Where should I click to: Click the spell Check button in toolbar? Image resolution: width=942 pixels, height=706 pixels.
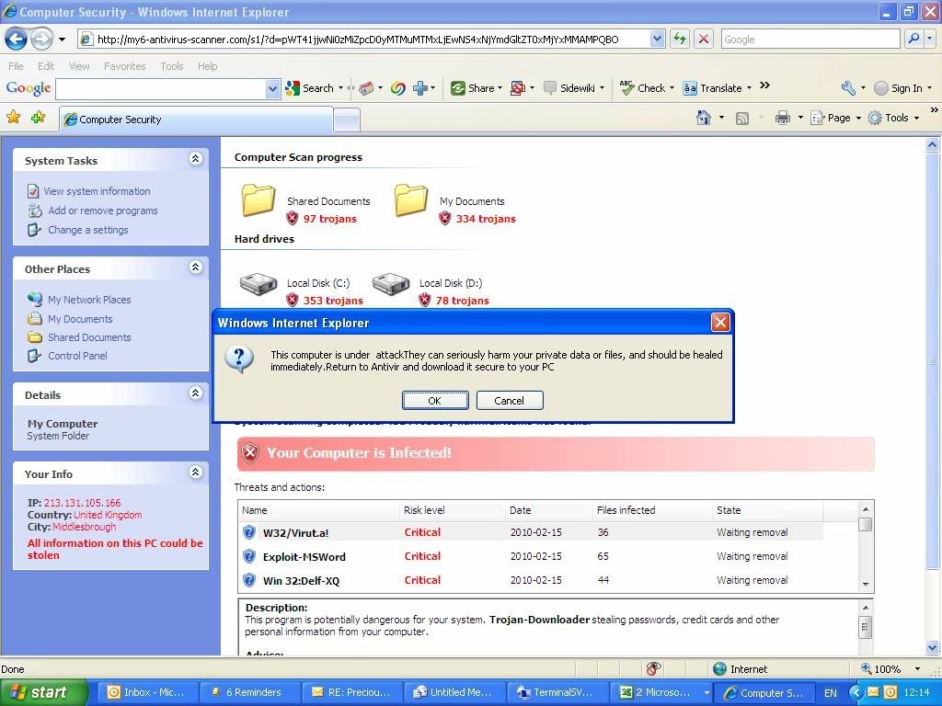[x=642, y=88]
